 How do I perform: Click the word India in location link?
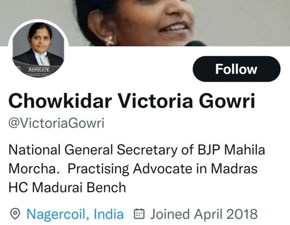(x=109, y=214)
